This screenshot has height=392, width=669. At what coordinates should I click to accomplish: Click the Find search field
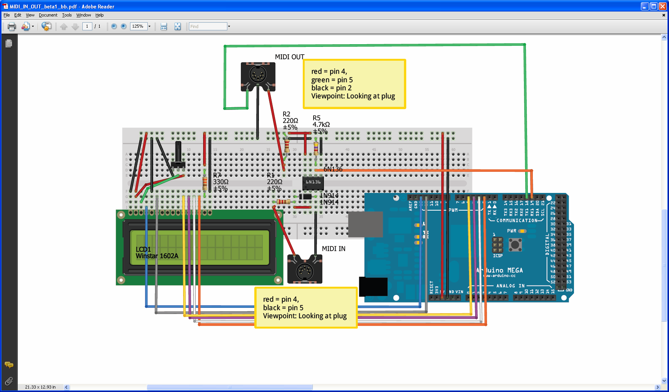(208, 27)
